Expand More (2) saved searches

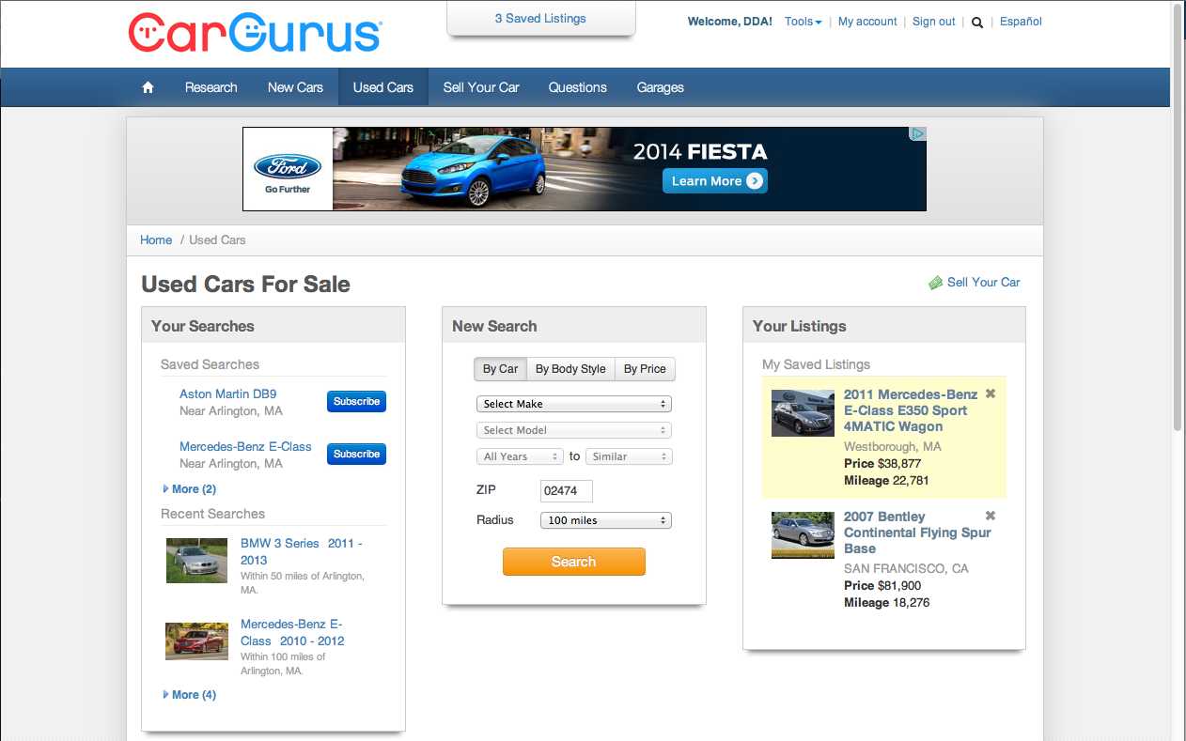(190, 489)
